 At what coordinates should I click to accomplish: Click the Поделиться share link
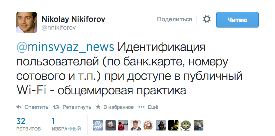[174, 19]
